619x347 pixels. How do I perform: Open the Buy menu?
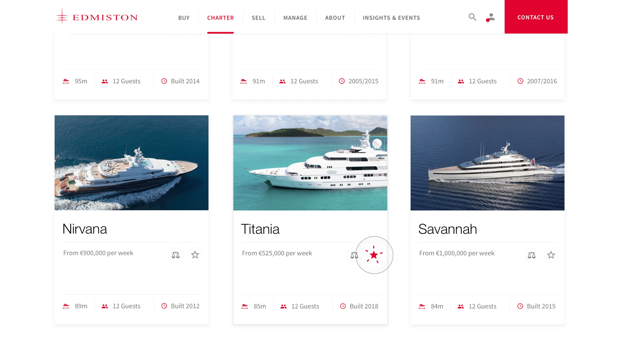(x=184, y=18)
